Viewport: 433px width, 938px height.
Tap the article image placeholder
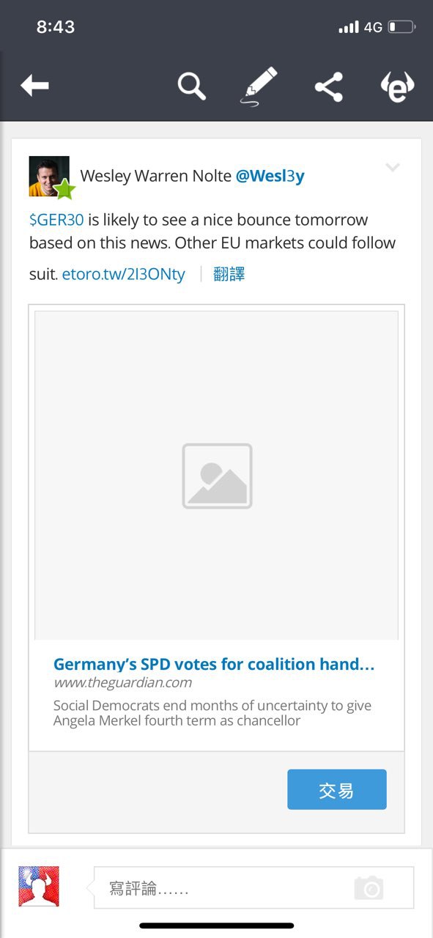(217, 476)
